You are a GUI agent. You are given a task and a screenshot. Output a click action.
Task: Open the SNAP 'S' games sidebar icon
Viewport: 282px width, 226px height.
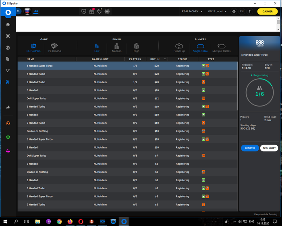8,48
